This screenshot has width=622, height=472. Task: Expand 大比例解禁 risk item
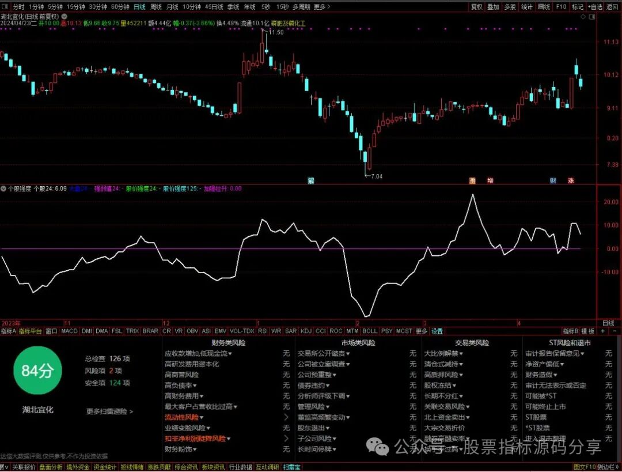pyautogui.click(x=443, y=353)
